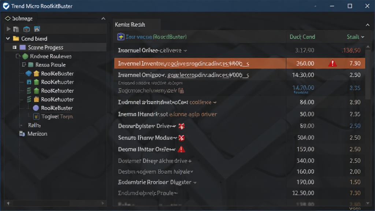This screenshot has height=211, width=375.
Task: Collapse the Cond bierd folder
Action: [8, 38]
